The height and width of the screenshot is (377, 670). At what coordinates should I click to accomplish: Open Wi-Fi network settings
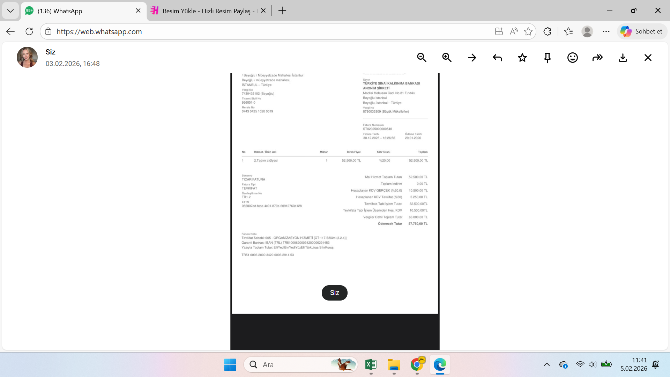[x=580, y=365]
